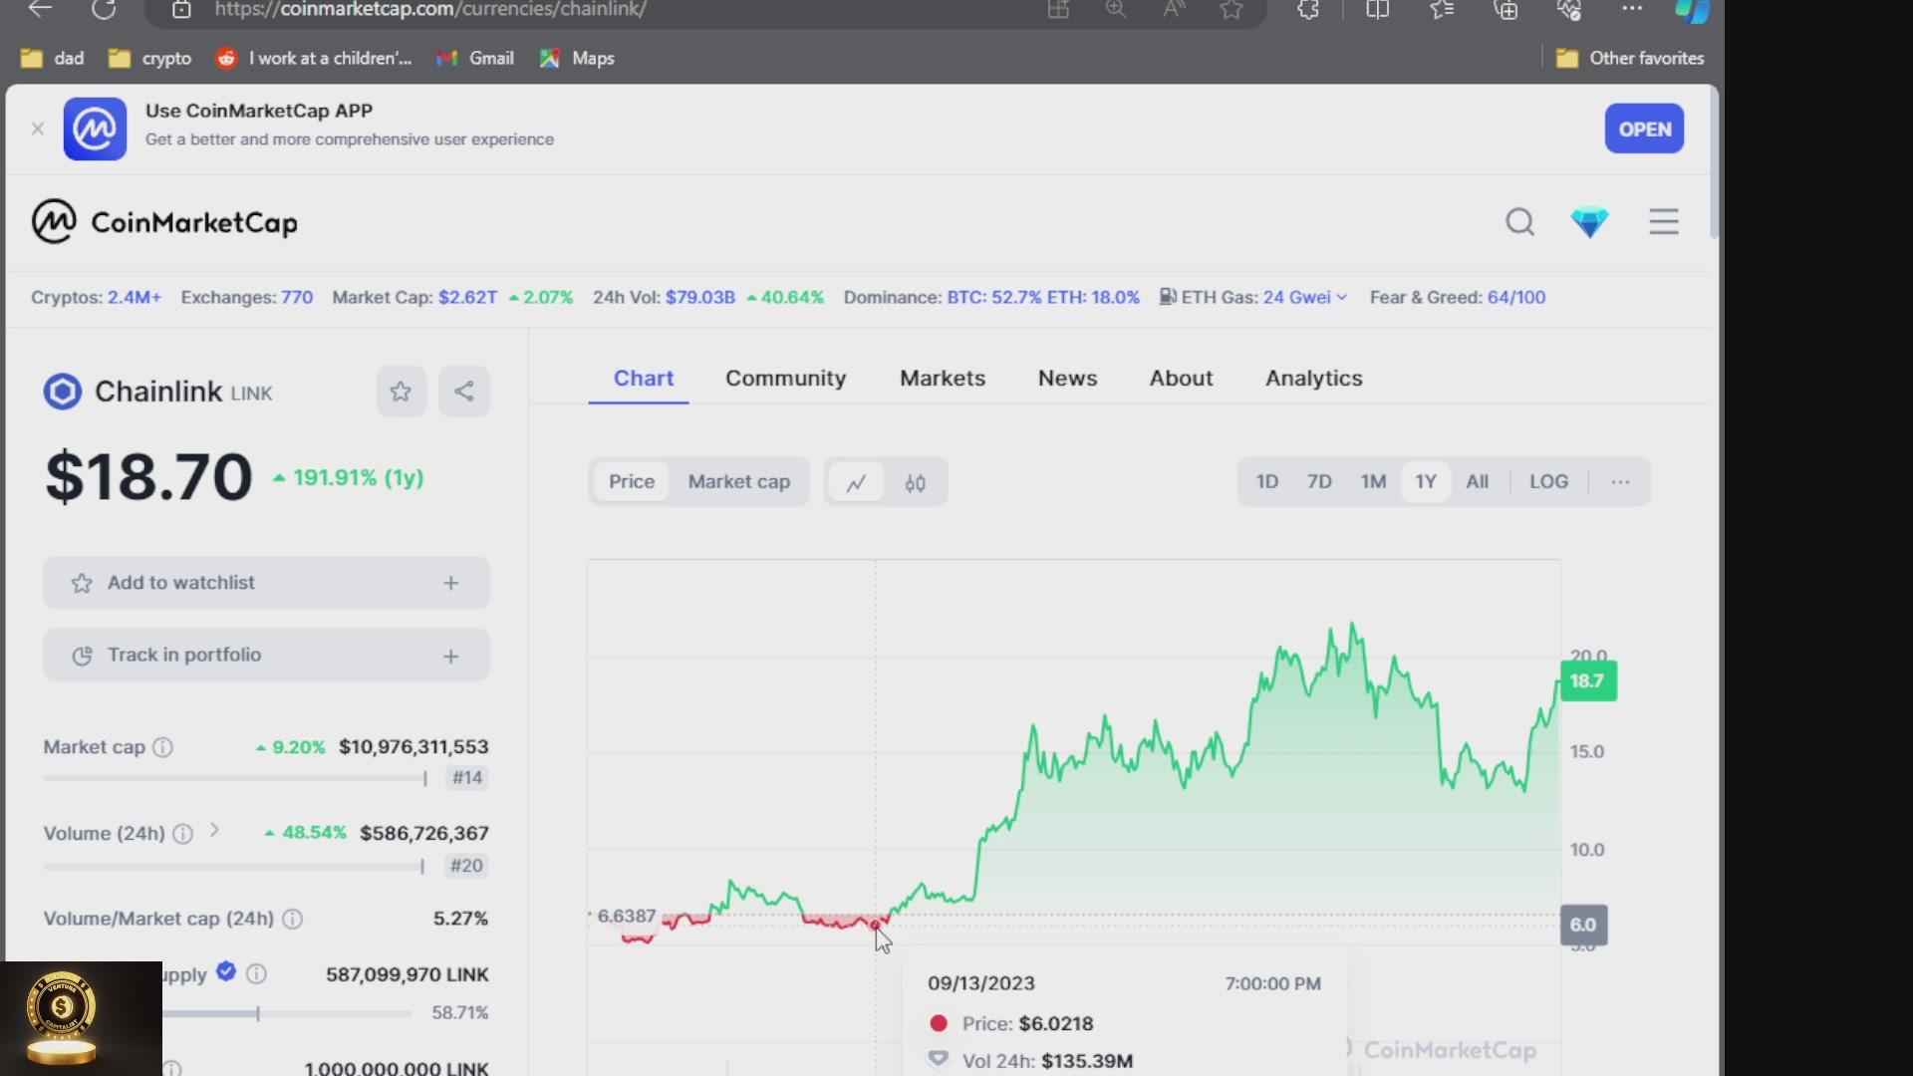Select the line chart type icon
1913x1076 pixels.
856,483
